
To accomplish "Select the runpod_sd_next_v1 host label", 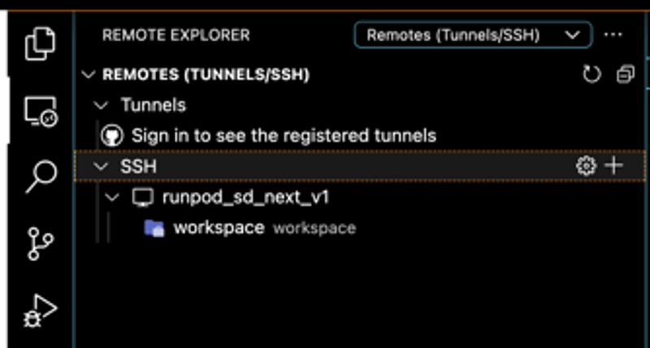I will pos(245,197).
